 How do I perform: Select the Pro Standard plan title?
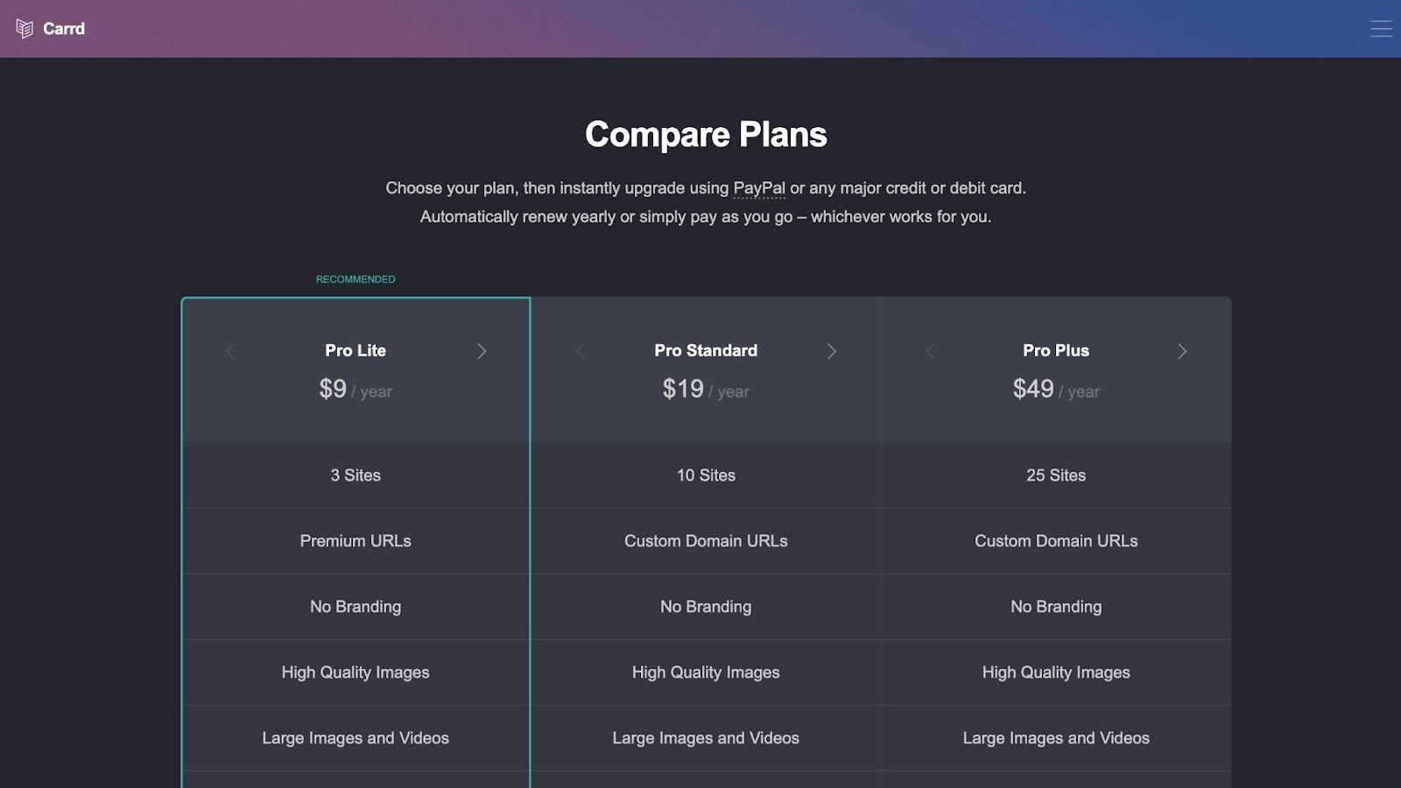pyautogui.click(x=706, y=350)
